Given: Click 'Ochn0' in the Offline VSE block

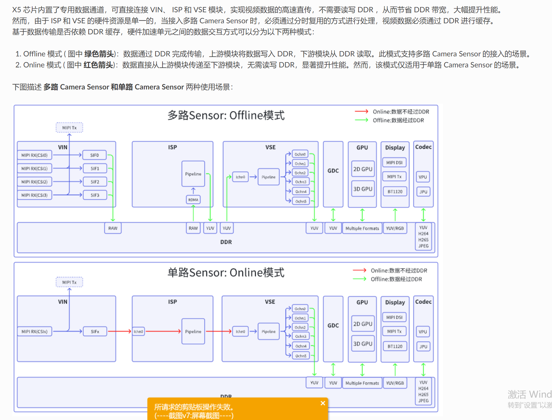Looking at the screenshot, I should tap(300, 154).
